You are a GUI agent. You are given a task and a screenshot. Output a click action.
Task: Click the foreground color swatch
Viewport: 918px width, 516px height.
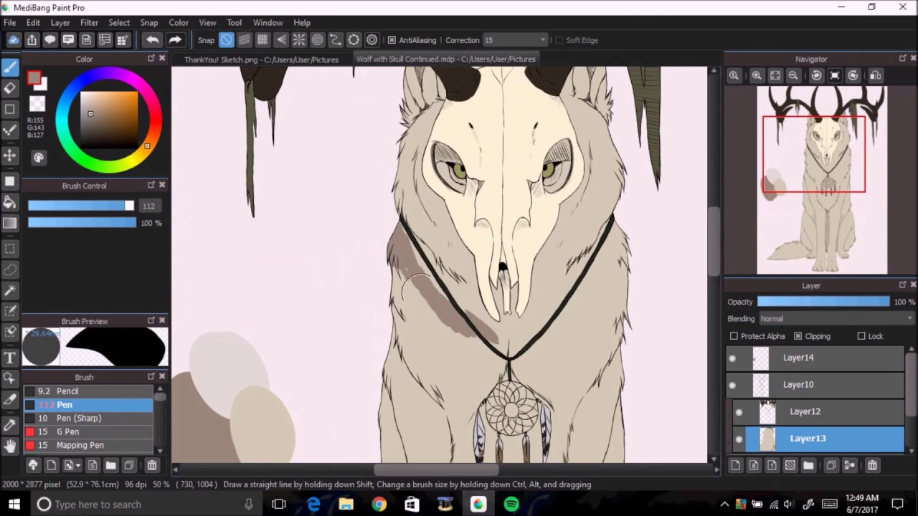(34, 78)
